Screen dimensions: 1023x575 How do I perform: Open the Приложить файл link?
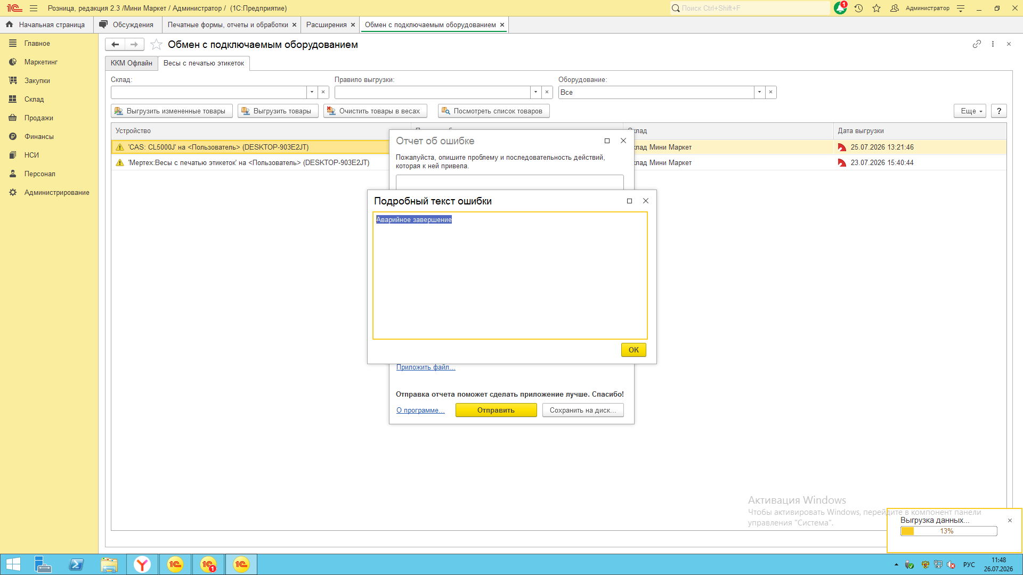click(426, 367)
